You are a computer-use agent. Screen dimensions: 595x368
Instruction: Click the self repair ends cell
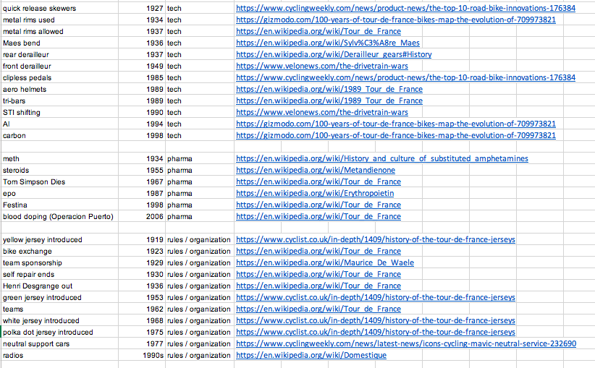coord(59,274)
